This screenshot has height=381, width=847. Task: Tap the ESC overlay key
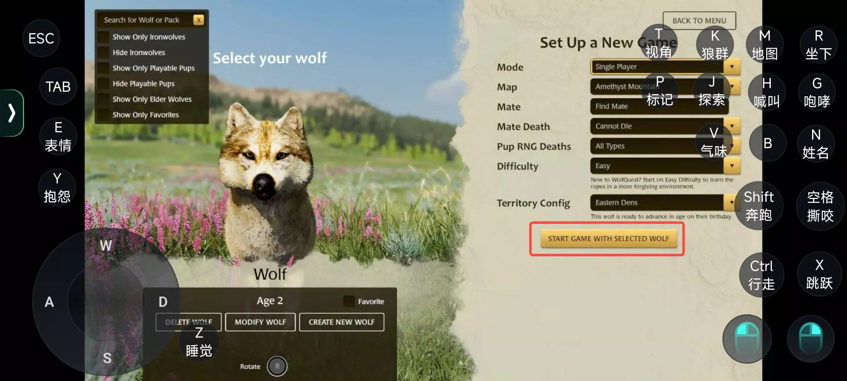pos(41,38)
